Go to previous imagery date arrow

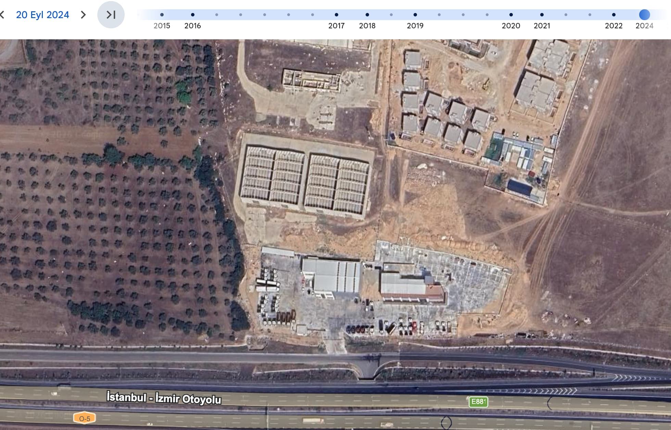[2, 15]
